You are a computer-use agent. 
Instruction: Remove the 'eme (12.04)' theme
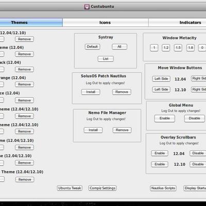tap(24, 54)
